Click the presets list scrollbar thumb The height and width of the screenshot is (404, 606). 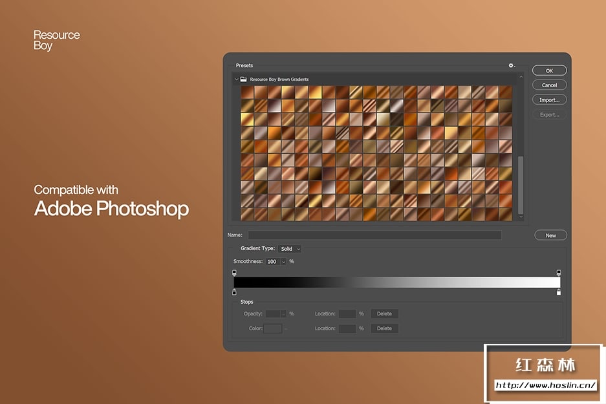coord(521,185)
